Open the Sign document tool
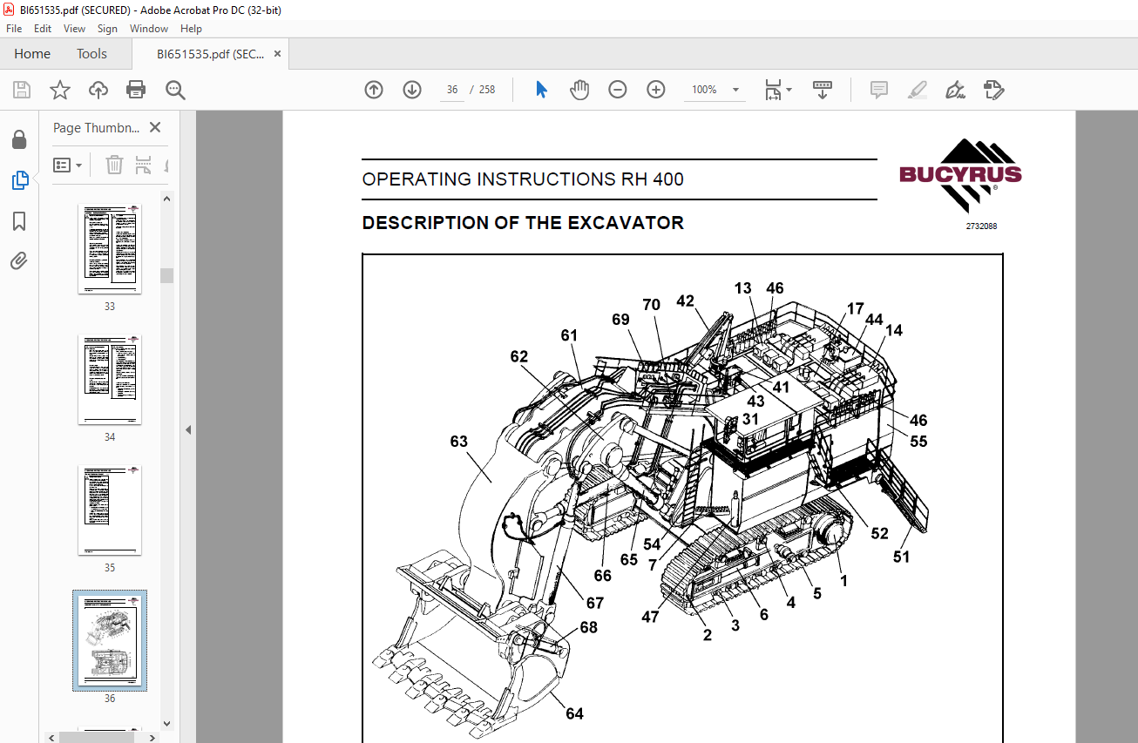The image size is (1138, 743). pos(955,90)
